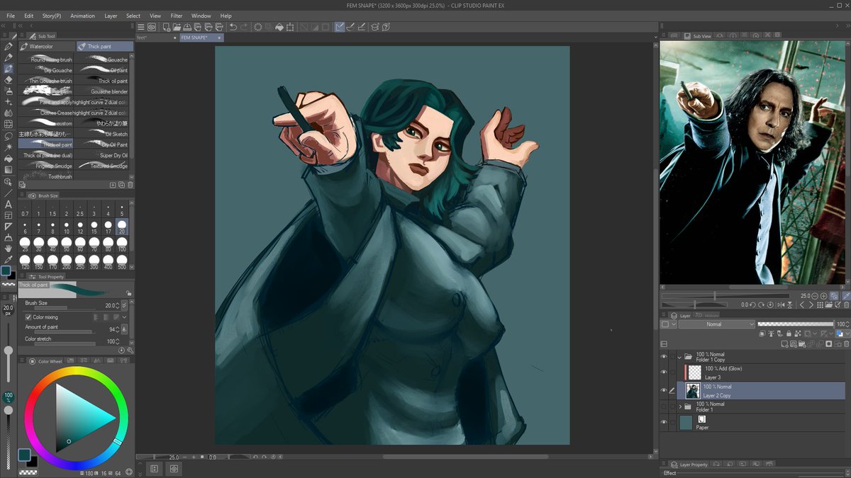The height and width of the screenshot is (478, 851).
Task: Select the Pen tool in the toolbar
Action: tap(8, 46)
